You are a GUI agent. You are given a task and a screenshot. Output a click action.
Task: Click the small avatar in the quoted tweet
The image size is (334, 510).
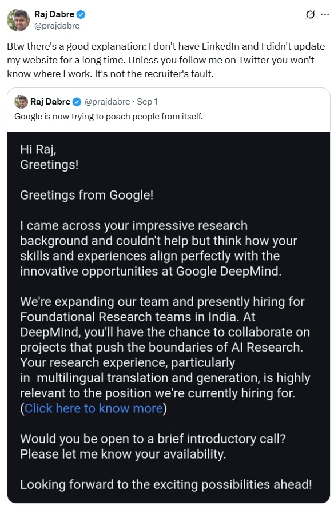[x=21, y=102]
